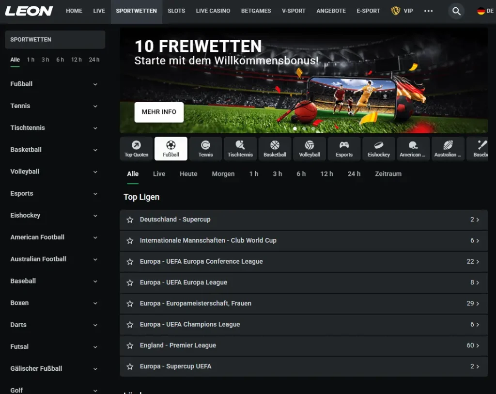Favorite Club World Cup with star
496x394 pixels.
pyautogui.click(x=130, y=241)
